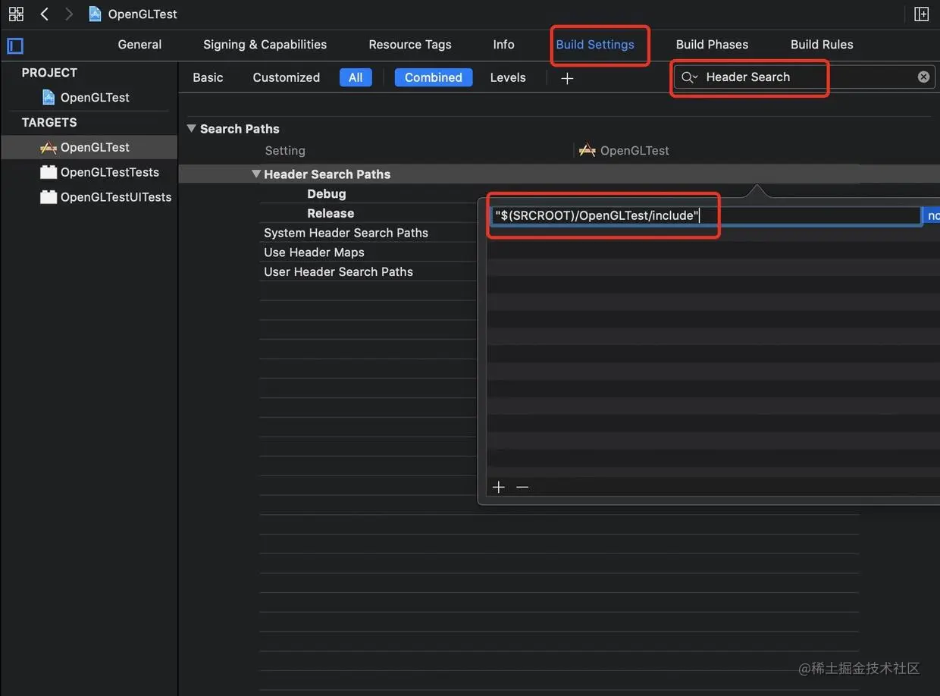The height and width of the screenshot is (696, 940).
Task: Click the OpenGLTest project blueprint icon
Action: tap(49, 97)
